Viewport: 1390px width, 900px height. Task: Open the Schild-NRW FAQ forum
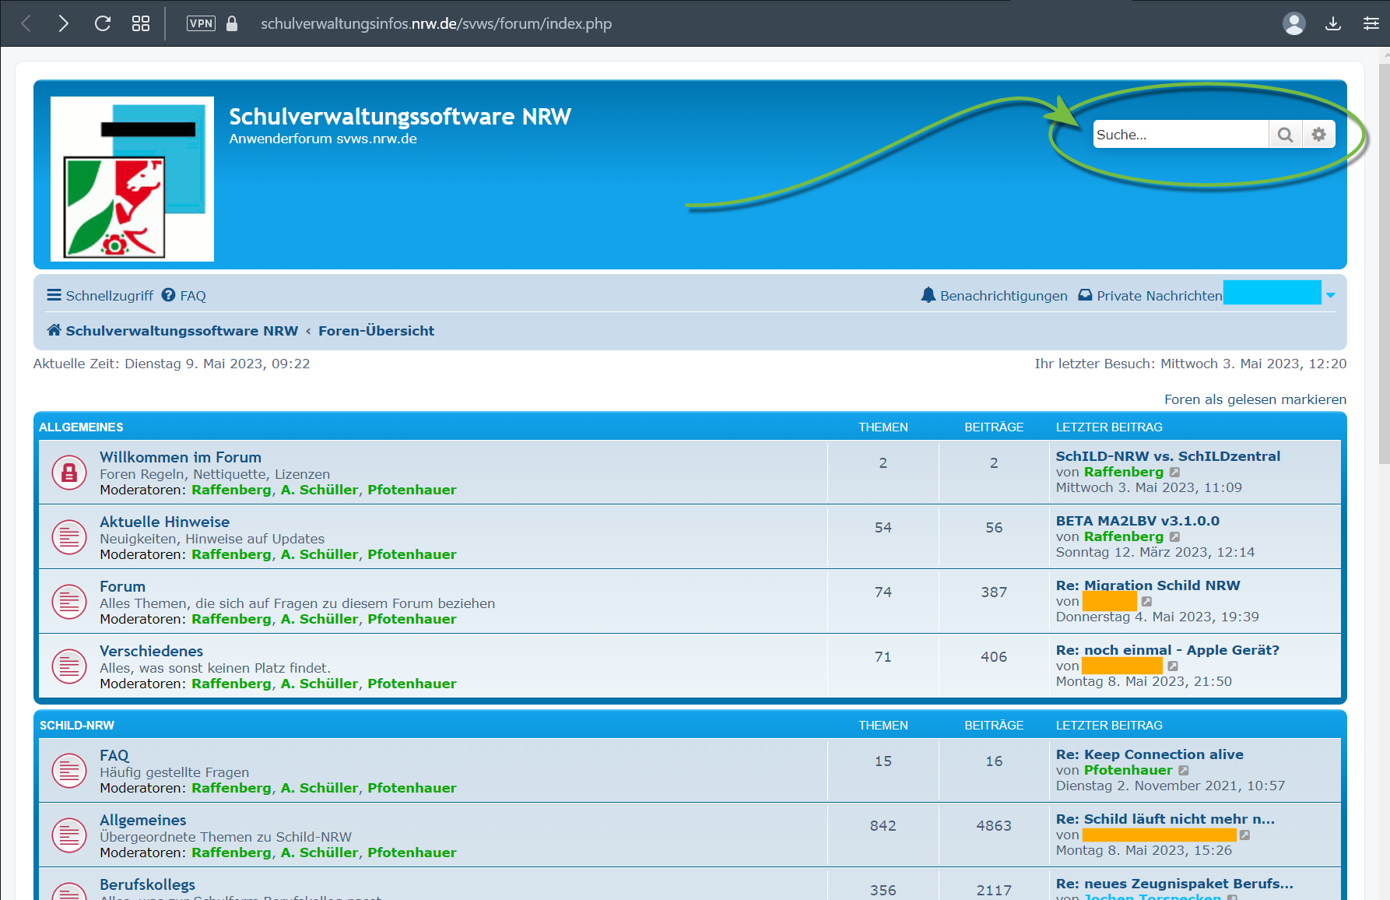coord(114,756)
